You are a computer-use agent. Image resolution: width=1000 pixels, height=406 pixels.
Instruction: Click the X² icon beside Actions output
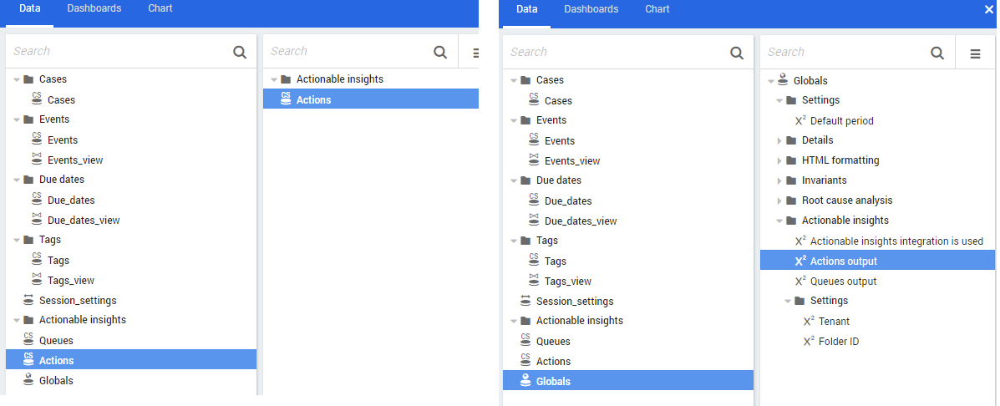coord(799,261)
